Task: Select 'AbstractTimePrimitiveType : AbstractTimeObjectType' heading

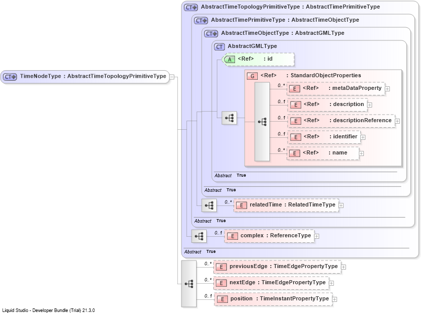Action: pyautogui.click(x=285, y=20)
